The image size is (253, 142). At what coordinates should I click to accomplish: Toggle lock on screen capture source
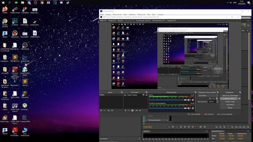pyautogui.click(x=147, y=95)
